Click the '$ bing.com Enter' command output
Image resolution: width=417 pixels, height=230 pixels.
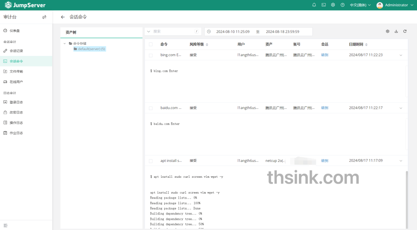click(x=164, y=71)
